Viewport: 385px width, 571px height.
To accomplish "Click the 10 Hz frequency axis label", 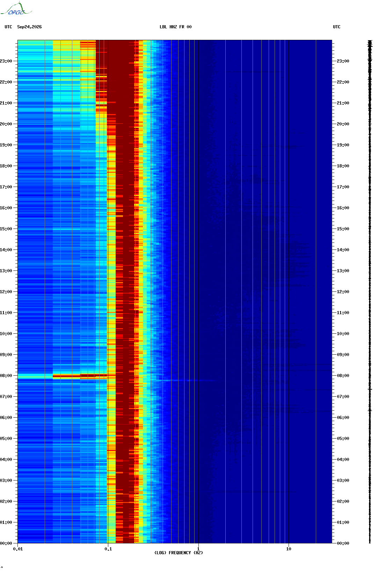I will pos(289,549).
